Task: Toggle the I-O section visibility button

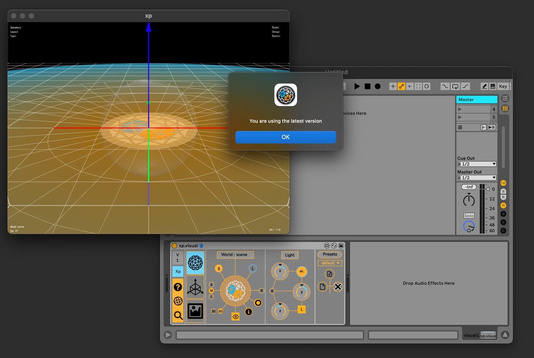Action: click(503, 183)
